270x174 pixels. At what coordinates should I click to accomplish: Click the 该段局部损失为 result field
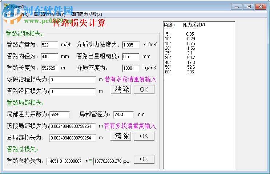(73, 126)
